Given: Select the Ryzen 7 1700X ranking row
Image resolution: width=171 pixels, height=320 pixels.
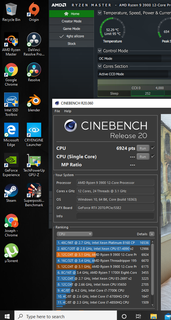Looking at the screenshot, I should [x=103, y=273].
